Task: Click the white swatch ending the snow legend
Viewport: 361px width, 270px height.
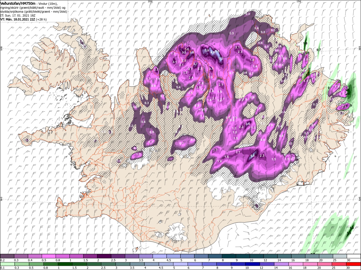Action: pos(353,256)
